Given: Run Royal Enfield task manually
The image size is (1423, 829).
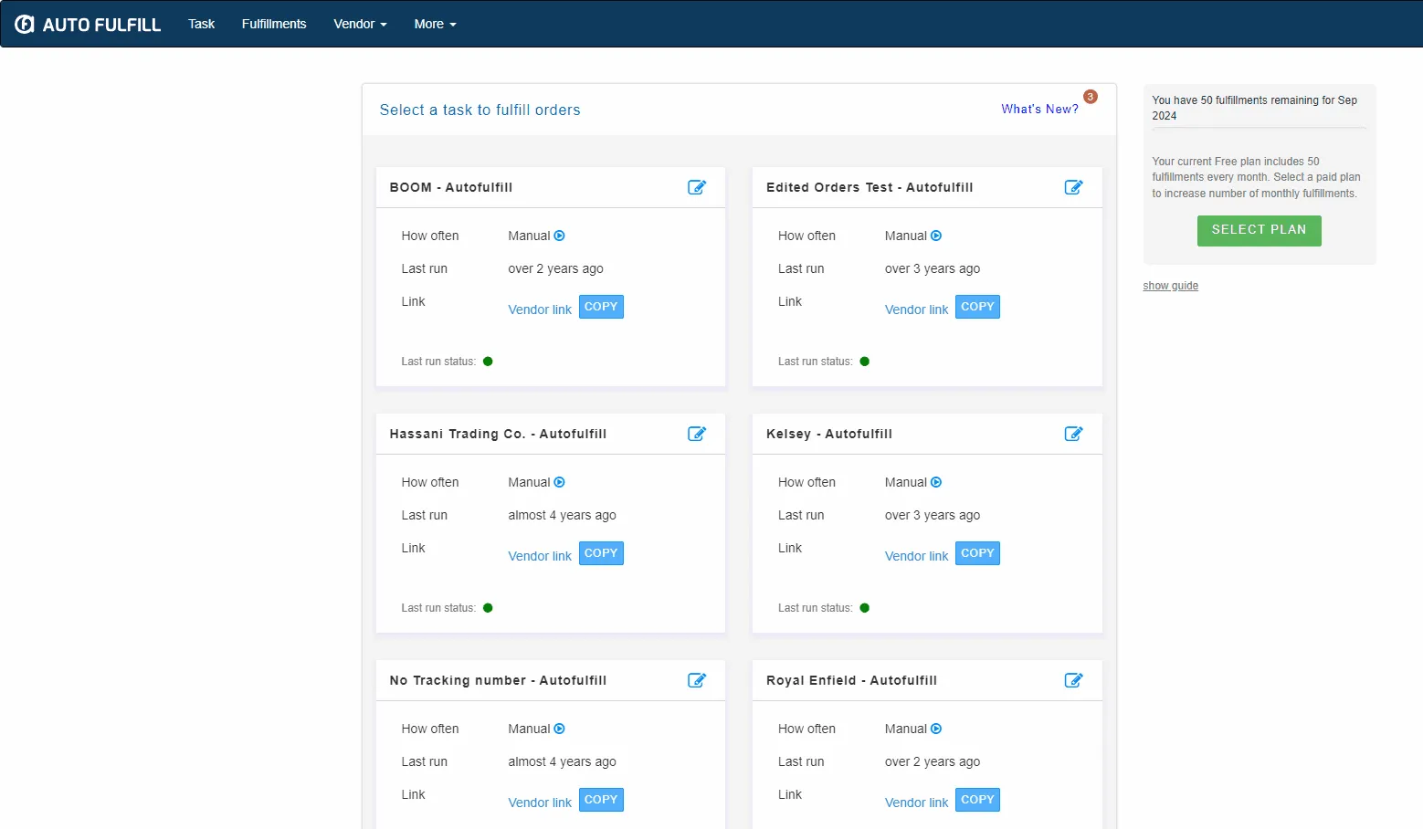Looking at the screenshot, I should pyautogui.click(x=936, y=729).
